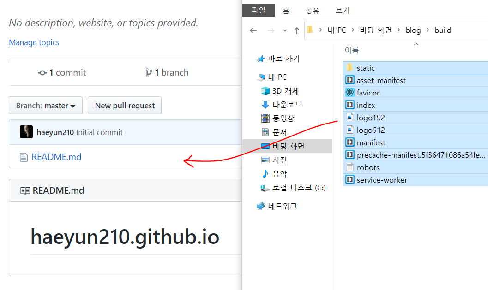Viewport: 488px width, 290px height.
Task: Select the precache-manifest file
Action: tap(416, 155)
